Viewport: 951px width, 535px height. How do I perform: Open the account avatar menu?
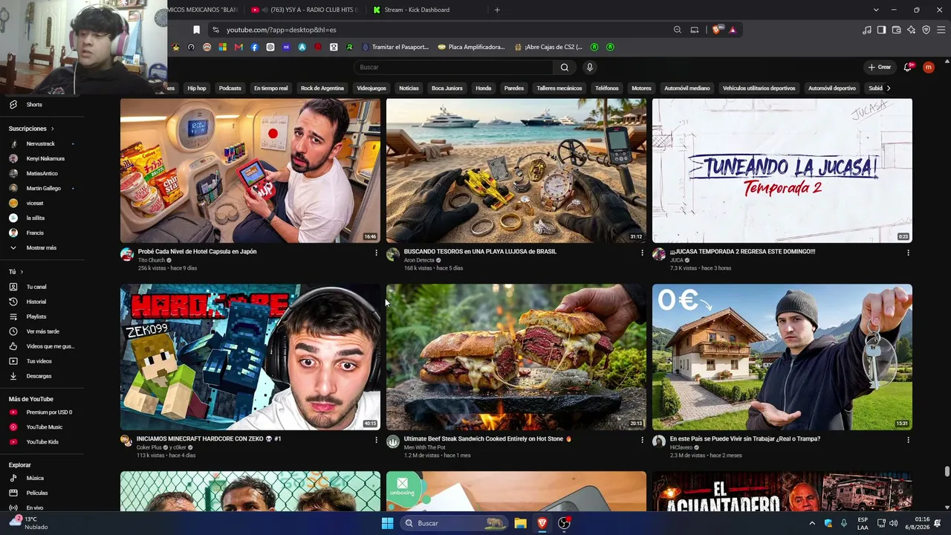point(928,68)
